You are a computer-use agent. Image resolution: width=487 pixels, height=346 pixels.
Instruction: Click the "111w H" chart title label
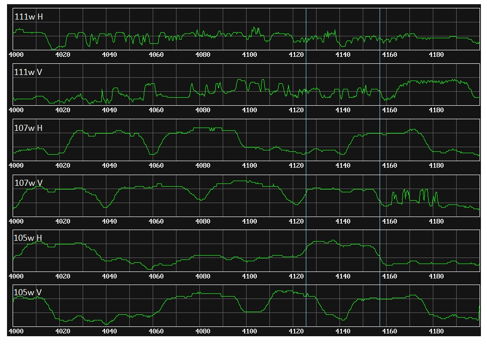coord(28,17)
